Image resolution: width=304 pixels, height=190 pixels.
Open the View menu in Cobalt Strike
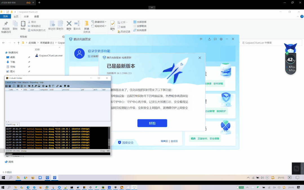(19, 83)
